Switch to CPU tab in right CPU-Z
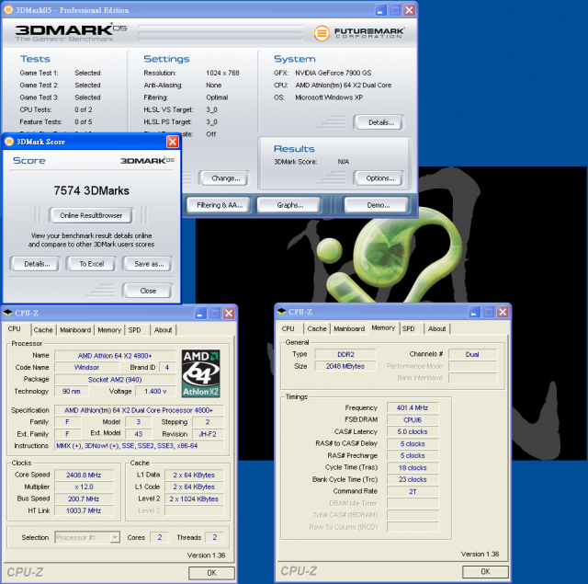The height and width of the screenshot is (584, 588). (x=288, y=328)
